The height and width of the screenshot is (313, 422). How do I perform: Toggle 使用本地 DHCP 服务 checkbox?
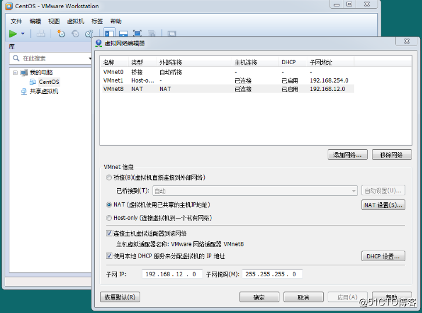109,255
